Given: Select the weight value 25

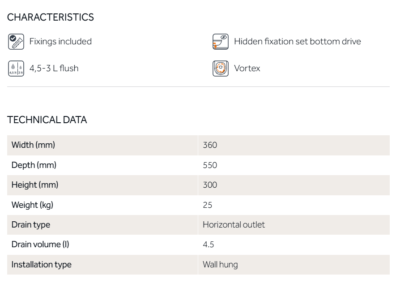Looking at the screenshot, I should tap(208, 205).
